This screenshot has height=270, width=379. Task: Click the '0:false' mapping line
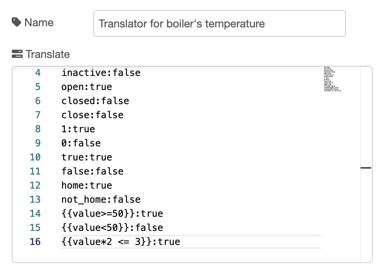(x=81, y=143)
